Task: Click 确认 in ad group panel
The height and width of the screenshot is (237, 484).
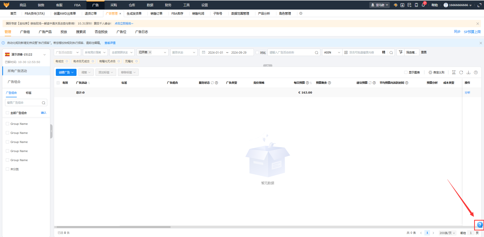Action: pos(44,113)
